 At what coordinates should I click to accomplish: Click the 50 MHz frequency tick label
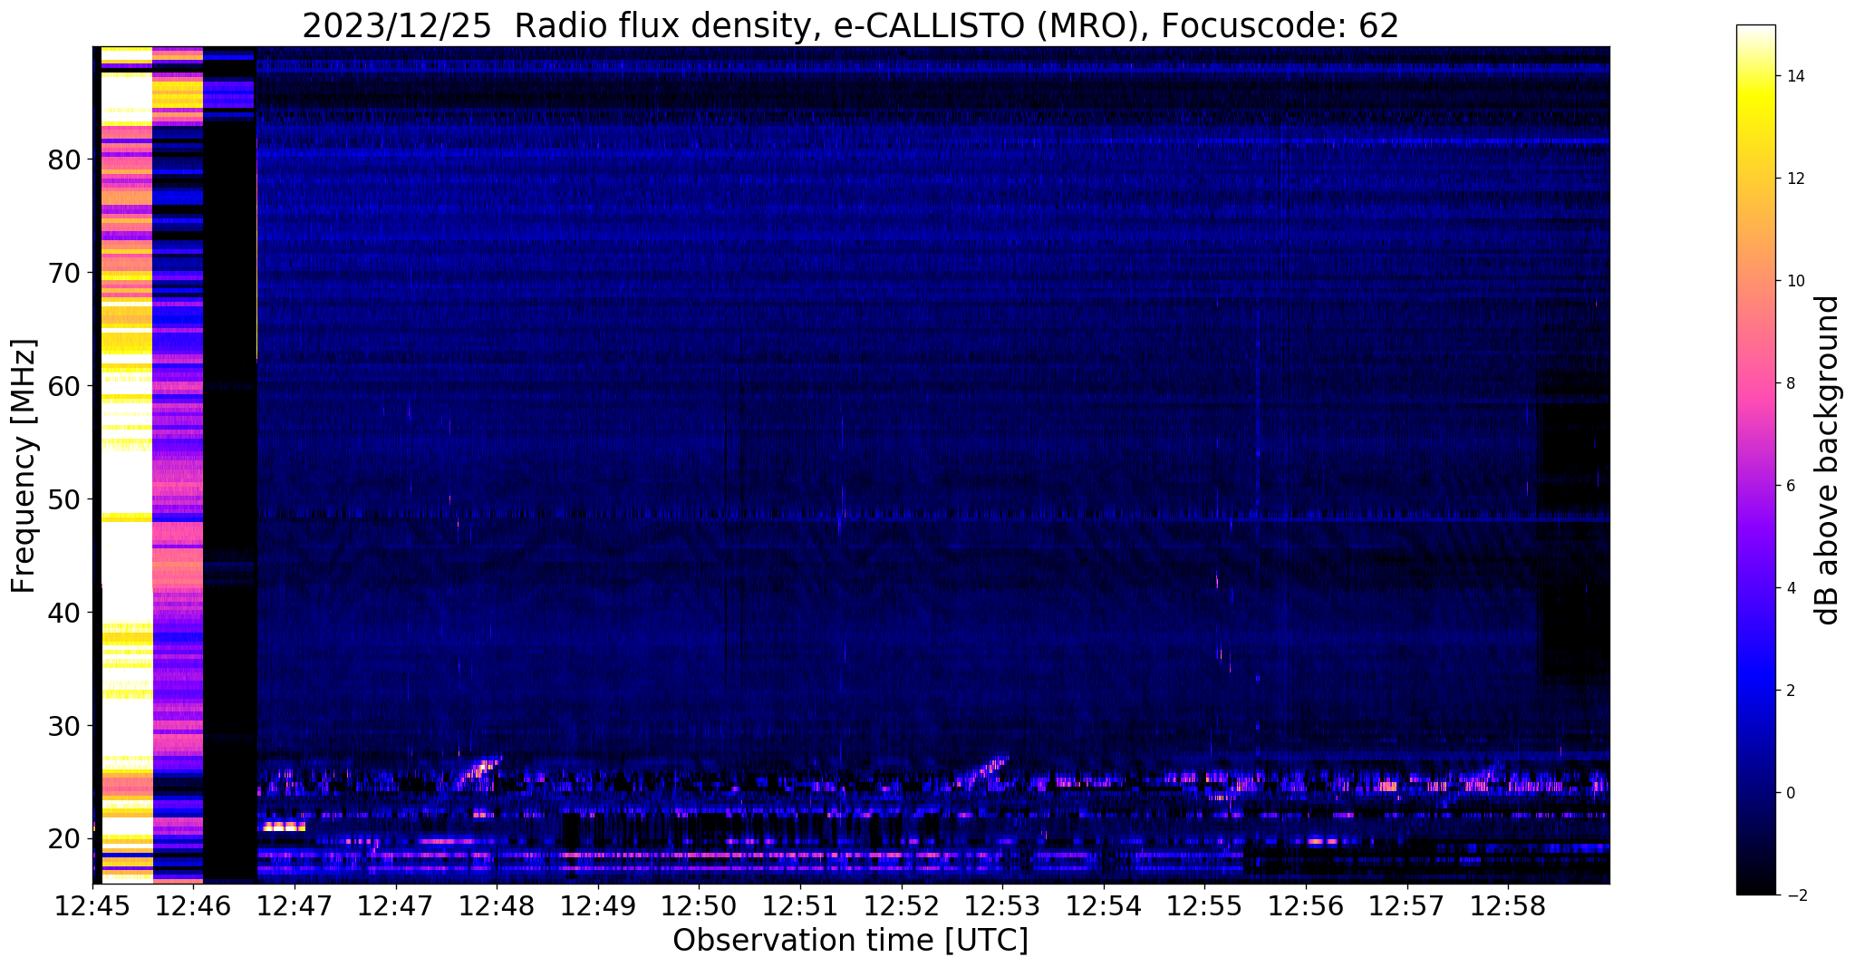[x=65, y=499]
